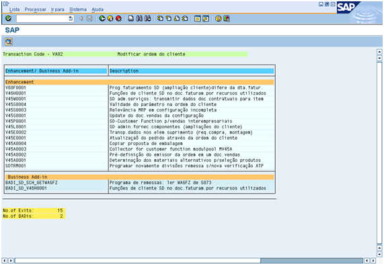Open the Sistema menu
Viewport: 384px width, 264px height.
(x=78, y=9)
